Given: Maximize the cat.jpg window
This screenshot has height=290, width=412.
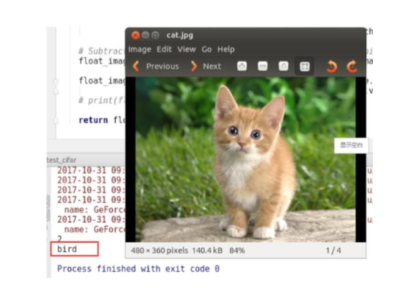Looking at the screenshot, I should tap(156, 35).
